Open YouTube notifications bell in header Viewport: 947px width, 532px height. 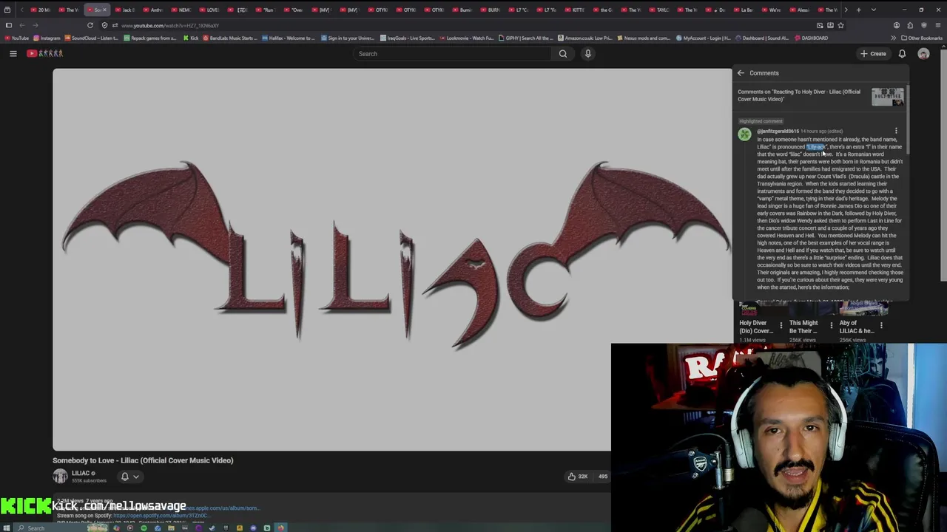(x=902, y=53)
